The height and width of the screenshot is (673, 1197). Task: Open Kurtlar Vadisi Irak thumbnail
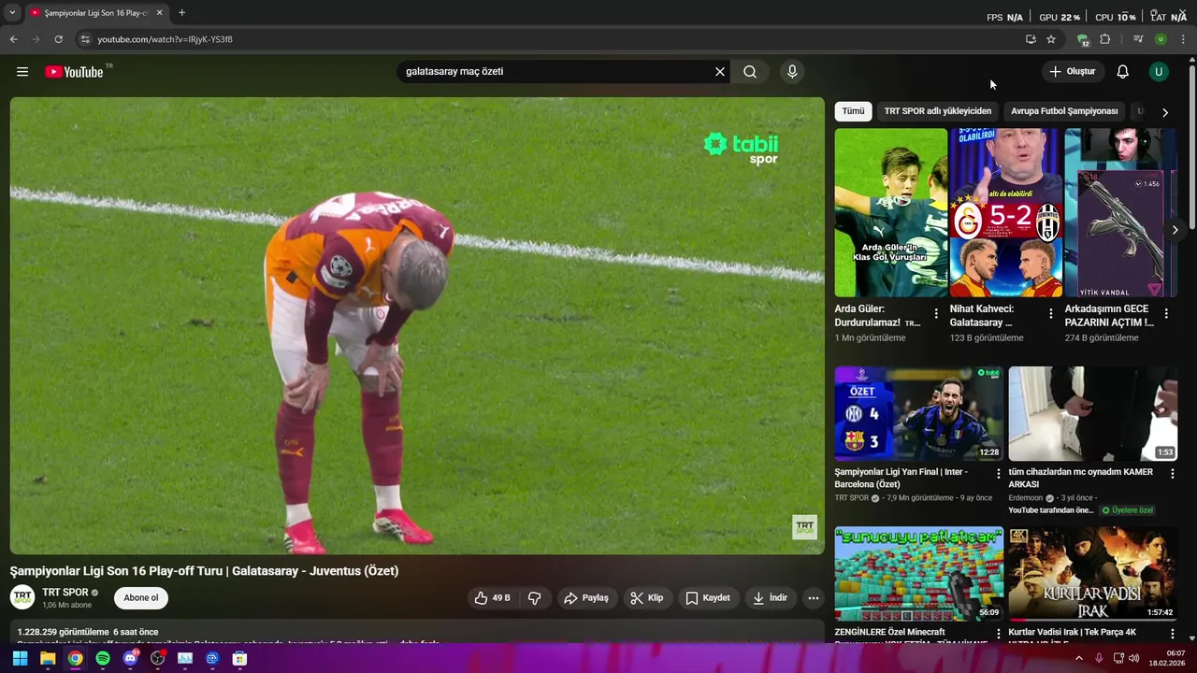[x=1092, y=575]
